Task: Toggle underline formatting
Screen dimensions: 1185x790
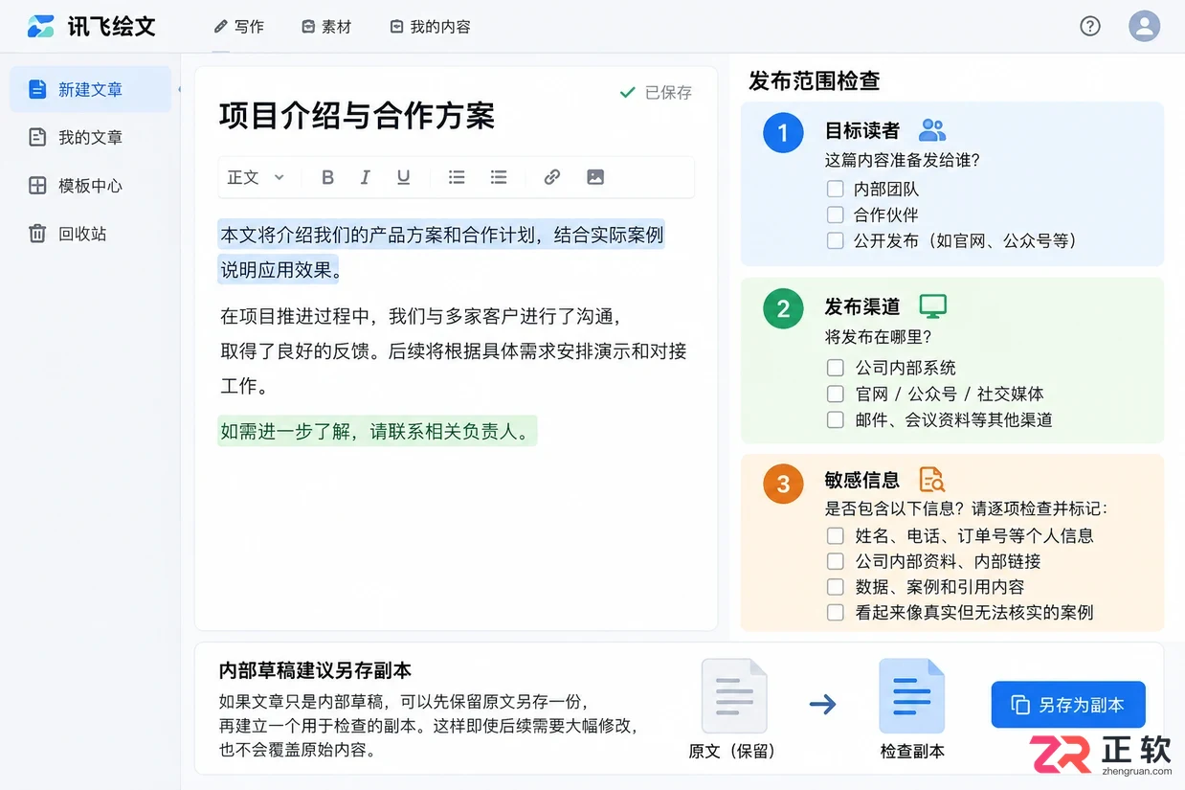Action: click(x=403, y=177)
